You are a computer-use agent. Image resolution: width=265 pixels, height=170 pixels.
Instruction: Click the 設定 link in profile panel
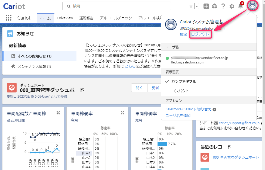coord(183,34)
